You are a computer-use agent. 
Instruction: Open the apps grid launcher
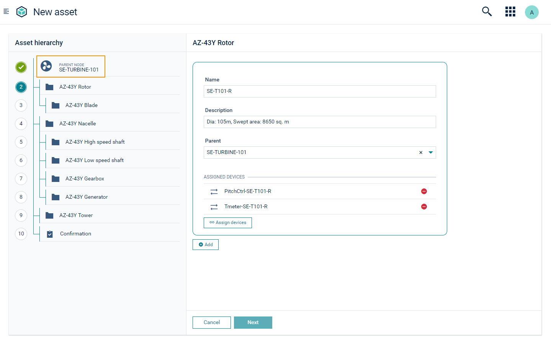510,11
